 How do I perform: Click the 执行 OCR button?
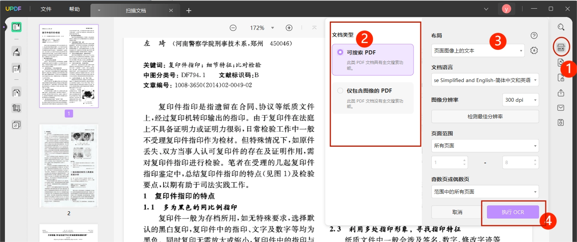[513, 212]
